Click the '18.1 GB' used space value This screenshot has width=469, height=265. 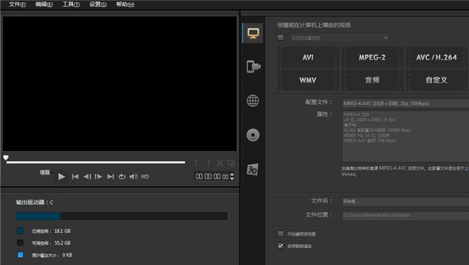[x=62, y=231]
